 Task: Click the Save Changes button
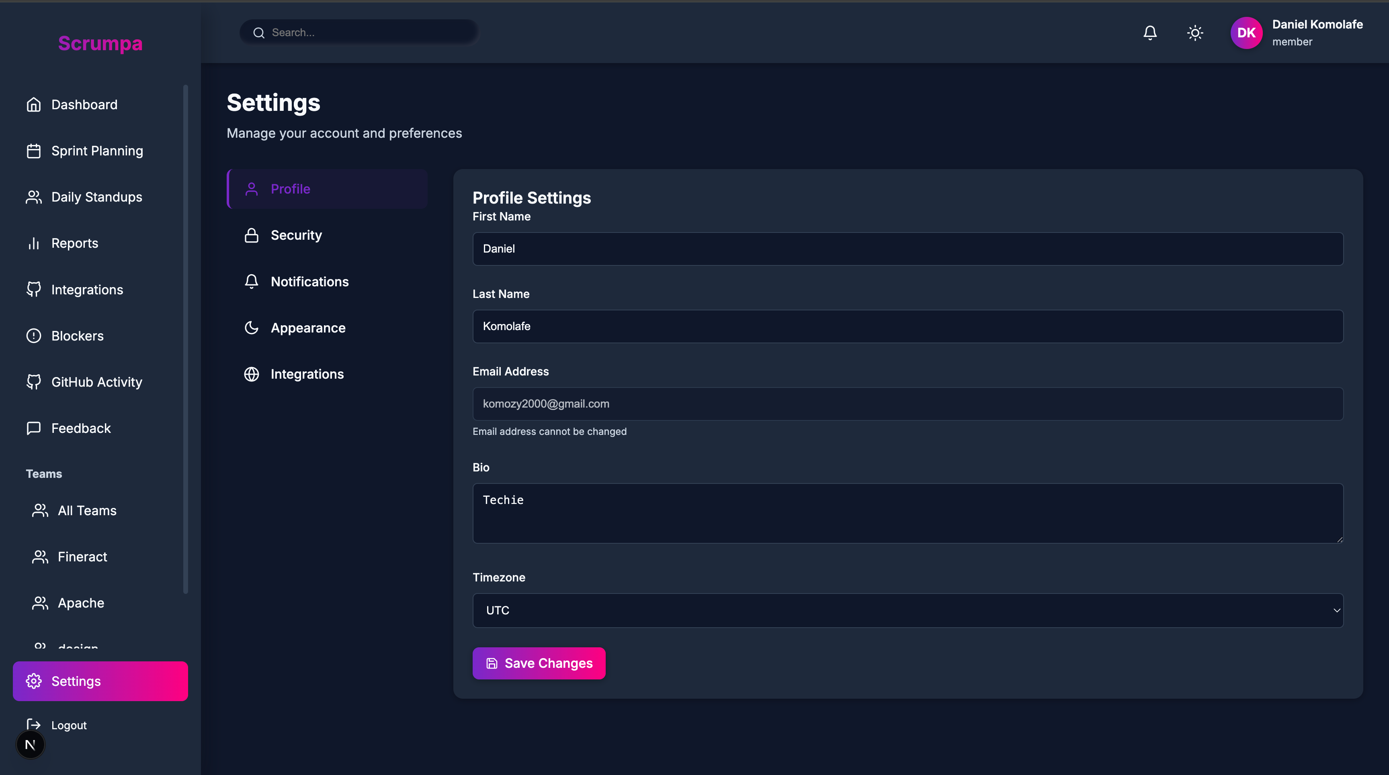click(x=539, y=663)
